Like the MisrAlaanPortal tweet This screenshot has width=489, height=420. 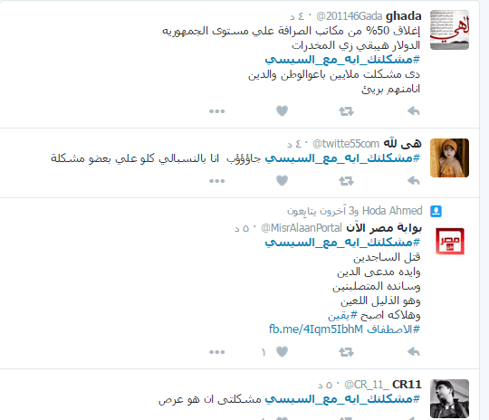[282, 351]
